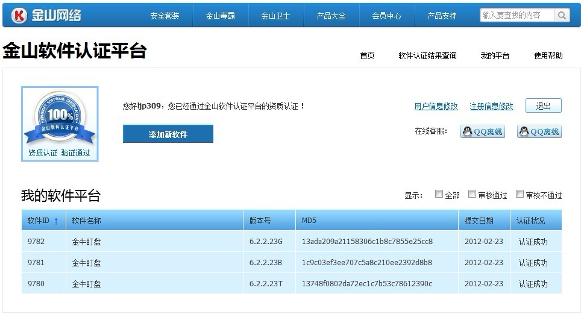This screenshot has height=317, width=584.
Task: Click the first QQ离线 customer service button
Action: click(x=483, y=131)
